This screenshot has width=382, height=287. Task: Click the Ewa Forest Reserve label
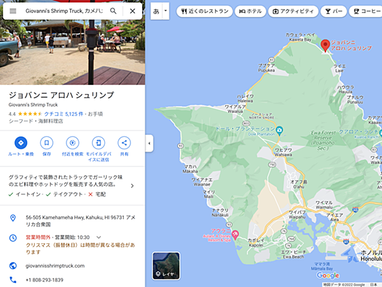tap(323, 140)
